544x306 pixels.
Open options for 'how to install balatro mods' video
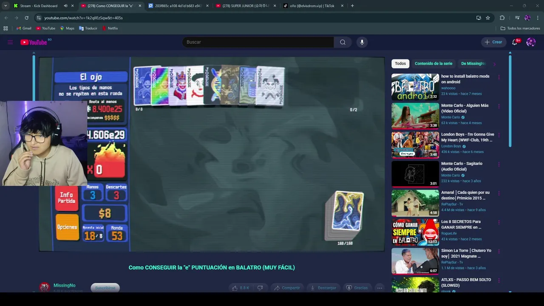click(x=499, y=77)
